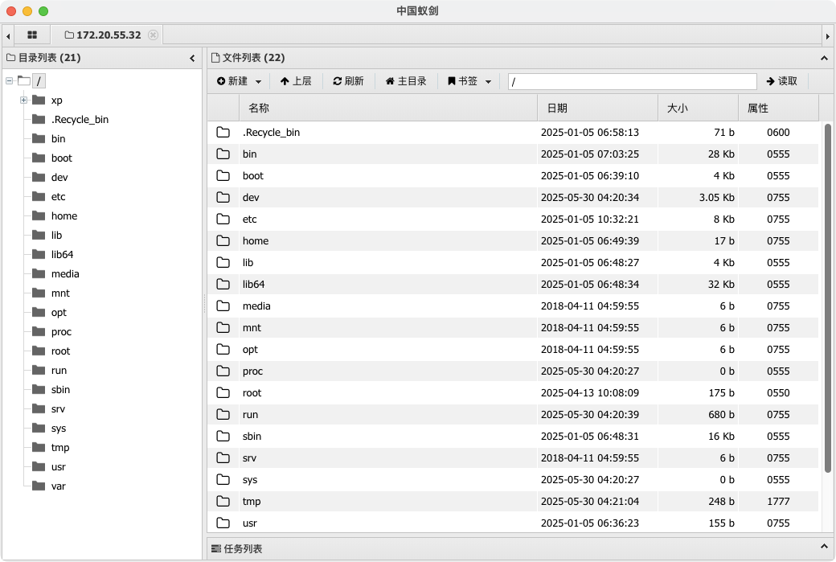The height and width of the screenshot is (562, 836).
Task: Go up one level with 上层
Action: pos(296,81)
